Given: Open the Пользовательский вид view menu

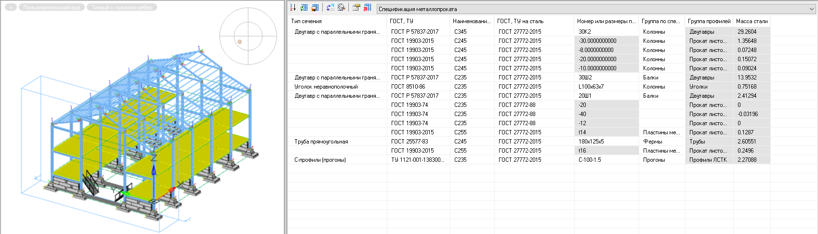Looking at the screenshot, I should tap(52, 8).
